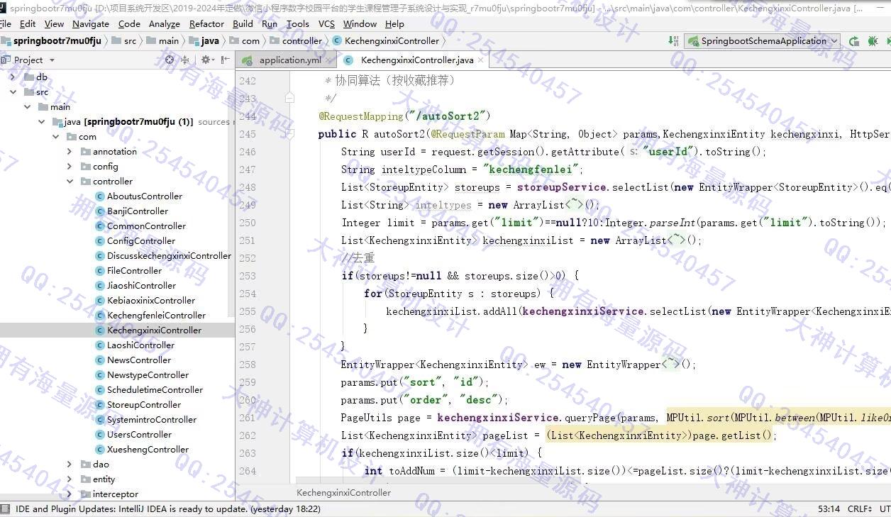The image size is (891, 517).
Task: Close the KechengxinxiController.java tab
Action: pos(480,60)
